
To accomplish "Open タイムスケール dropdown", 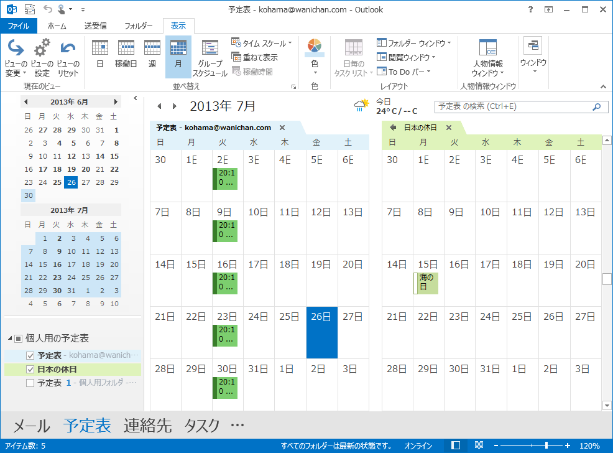I will click(x=262, y=43).
